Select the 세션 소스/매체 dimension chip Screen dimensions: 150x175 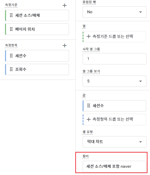click(x=37, y=15)
